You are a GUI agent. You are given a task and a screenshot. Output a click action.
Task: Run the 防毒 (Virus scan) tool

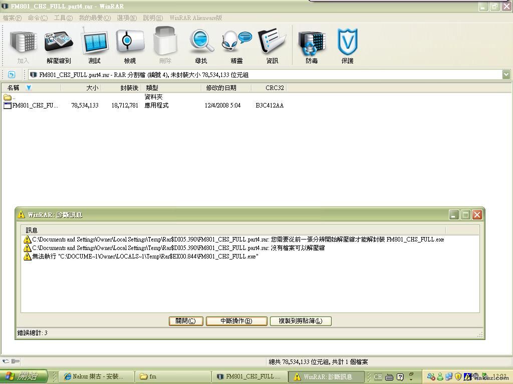click(x=312, y=46)
